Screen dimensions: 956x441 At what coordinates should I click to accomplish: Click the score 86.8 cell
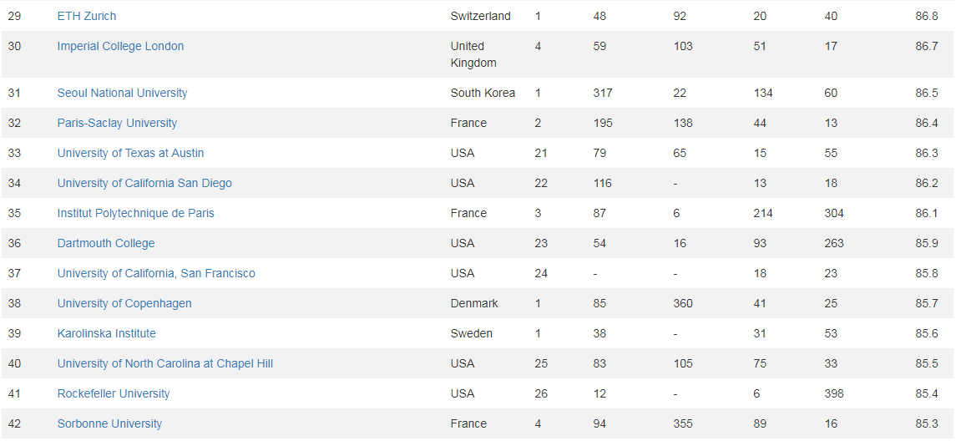pyautogui.click(x=926, y=16)
